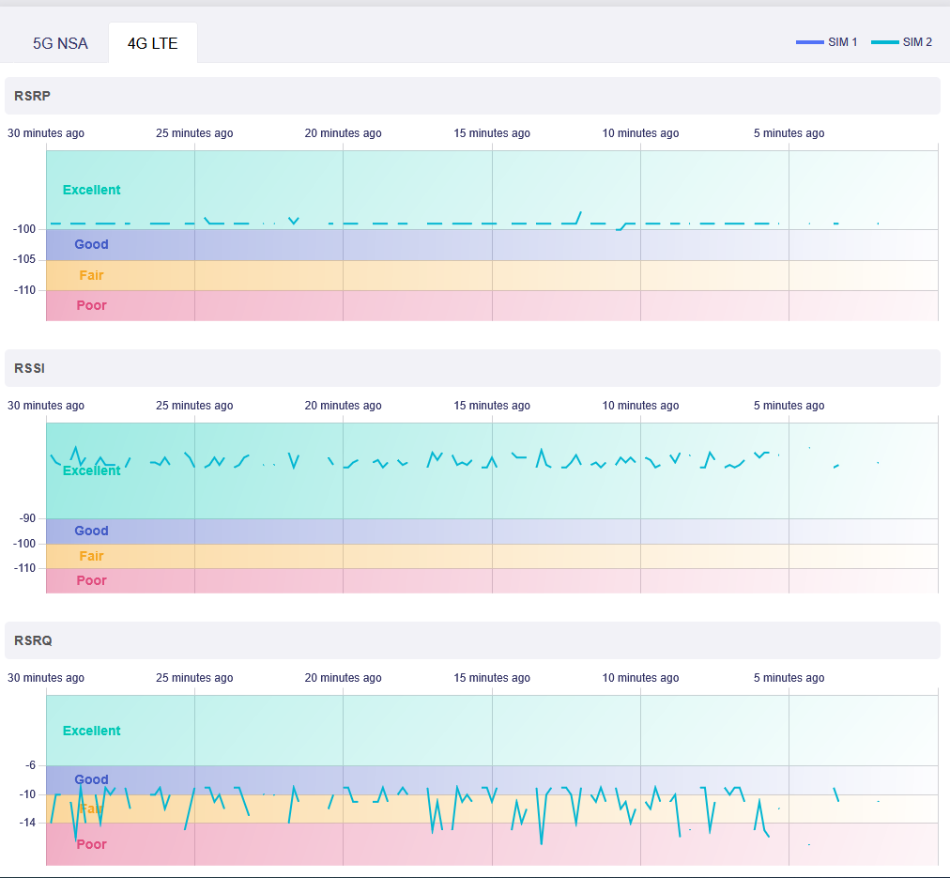
Task: Click the Poor band label in RSRQ chart
Action: click(x=92, y=844)
